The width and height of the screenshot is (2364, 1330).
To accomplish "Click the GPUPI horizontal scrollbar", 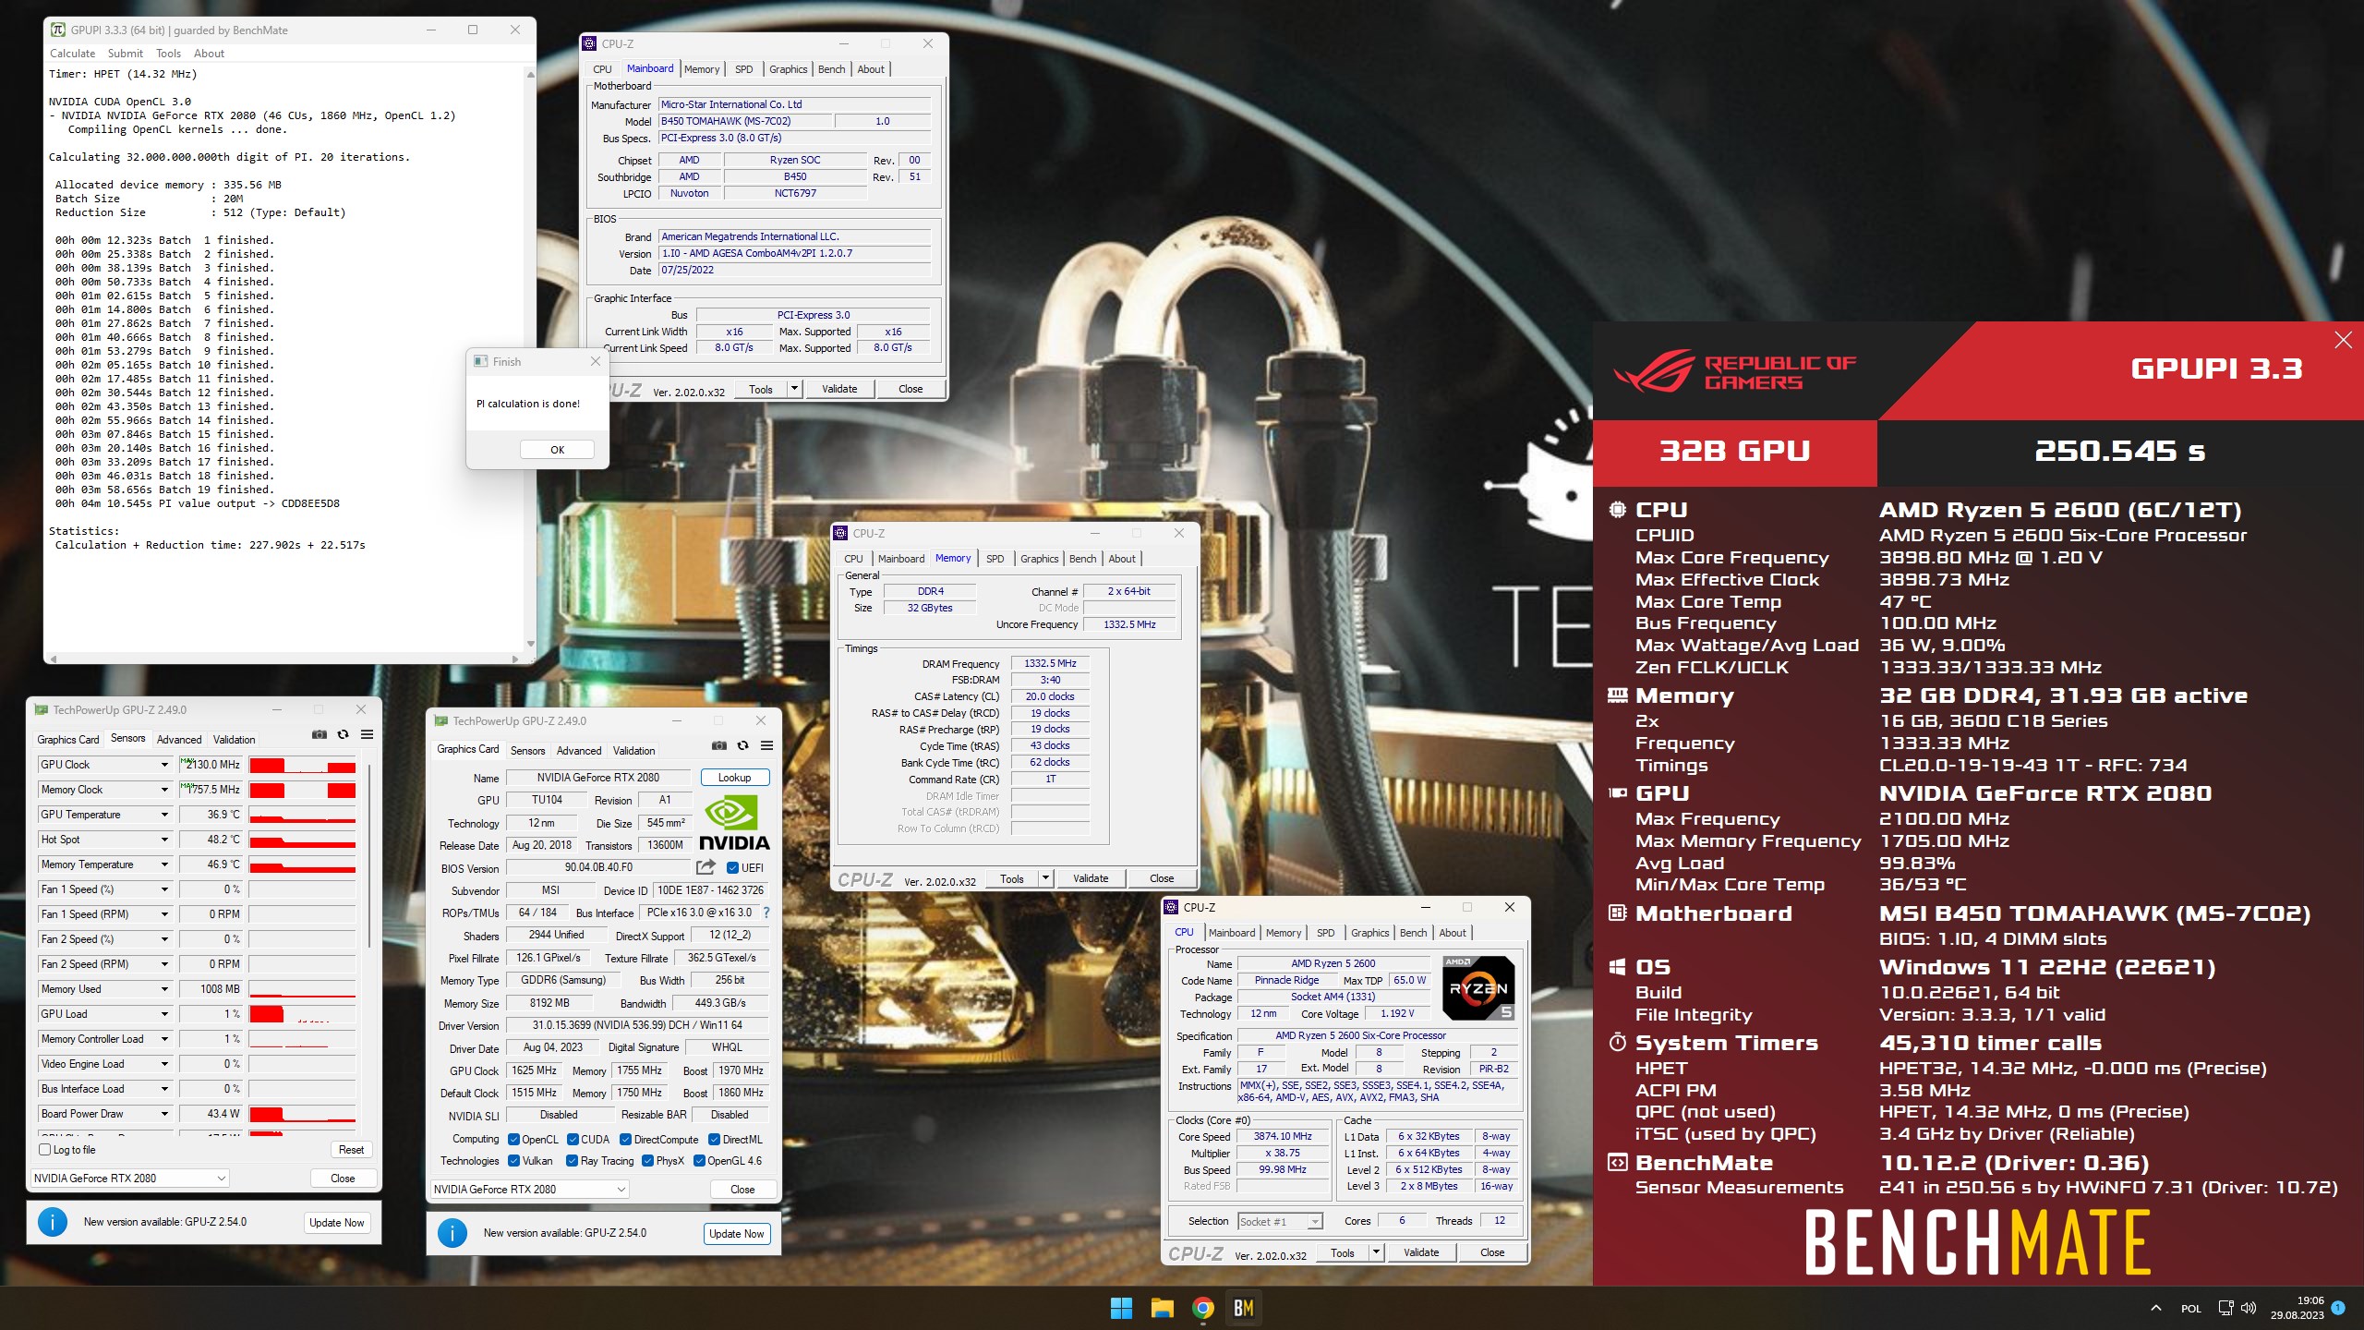I will (x=283, y=659).
